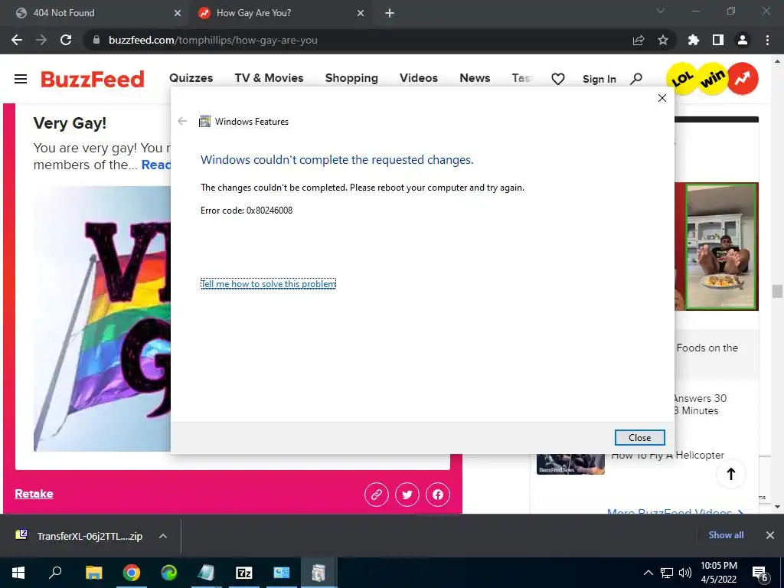Open the TV & Movies nav item
784x588 pixels.
coord(269,78)
